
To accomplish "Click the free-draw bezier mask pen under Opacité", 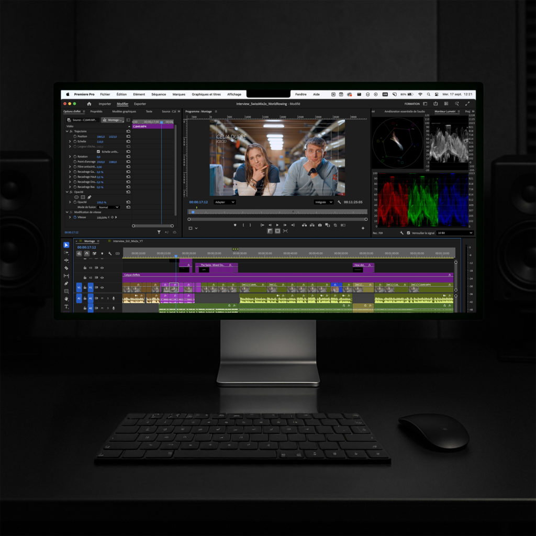I will pos(89,197).
